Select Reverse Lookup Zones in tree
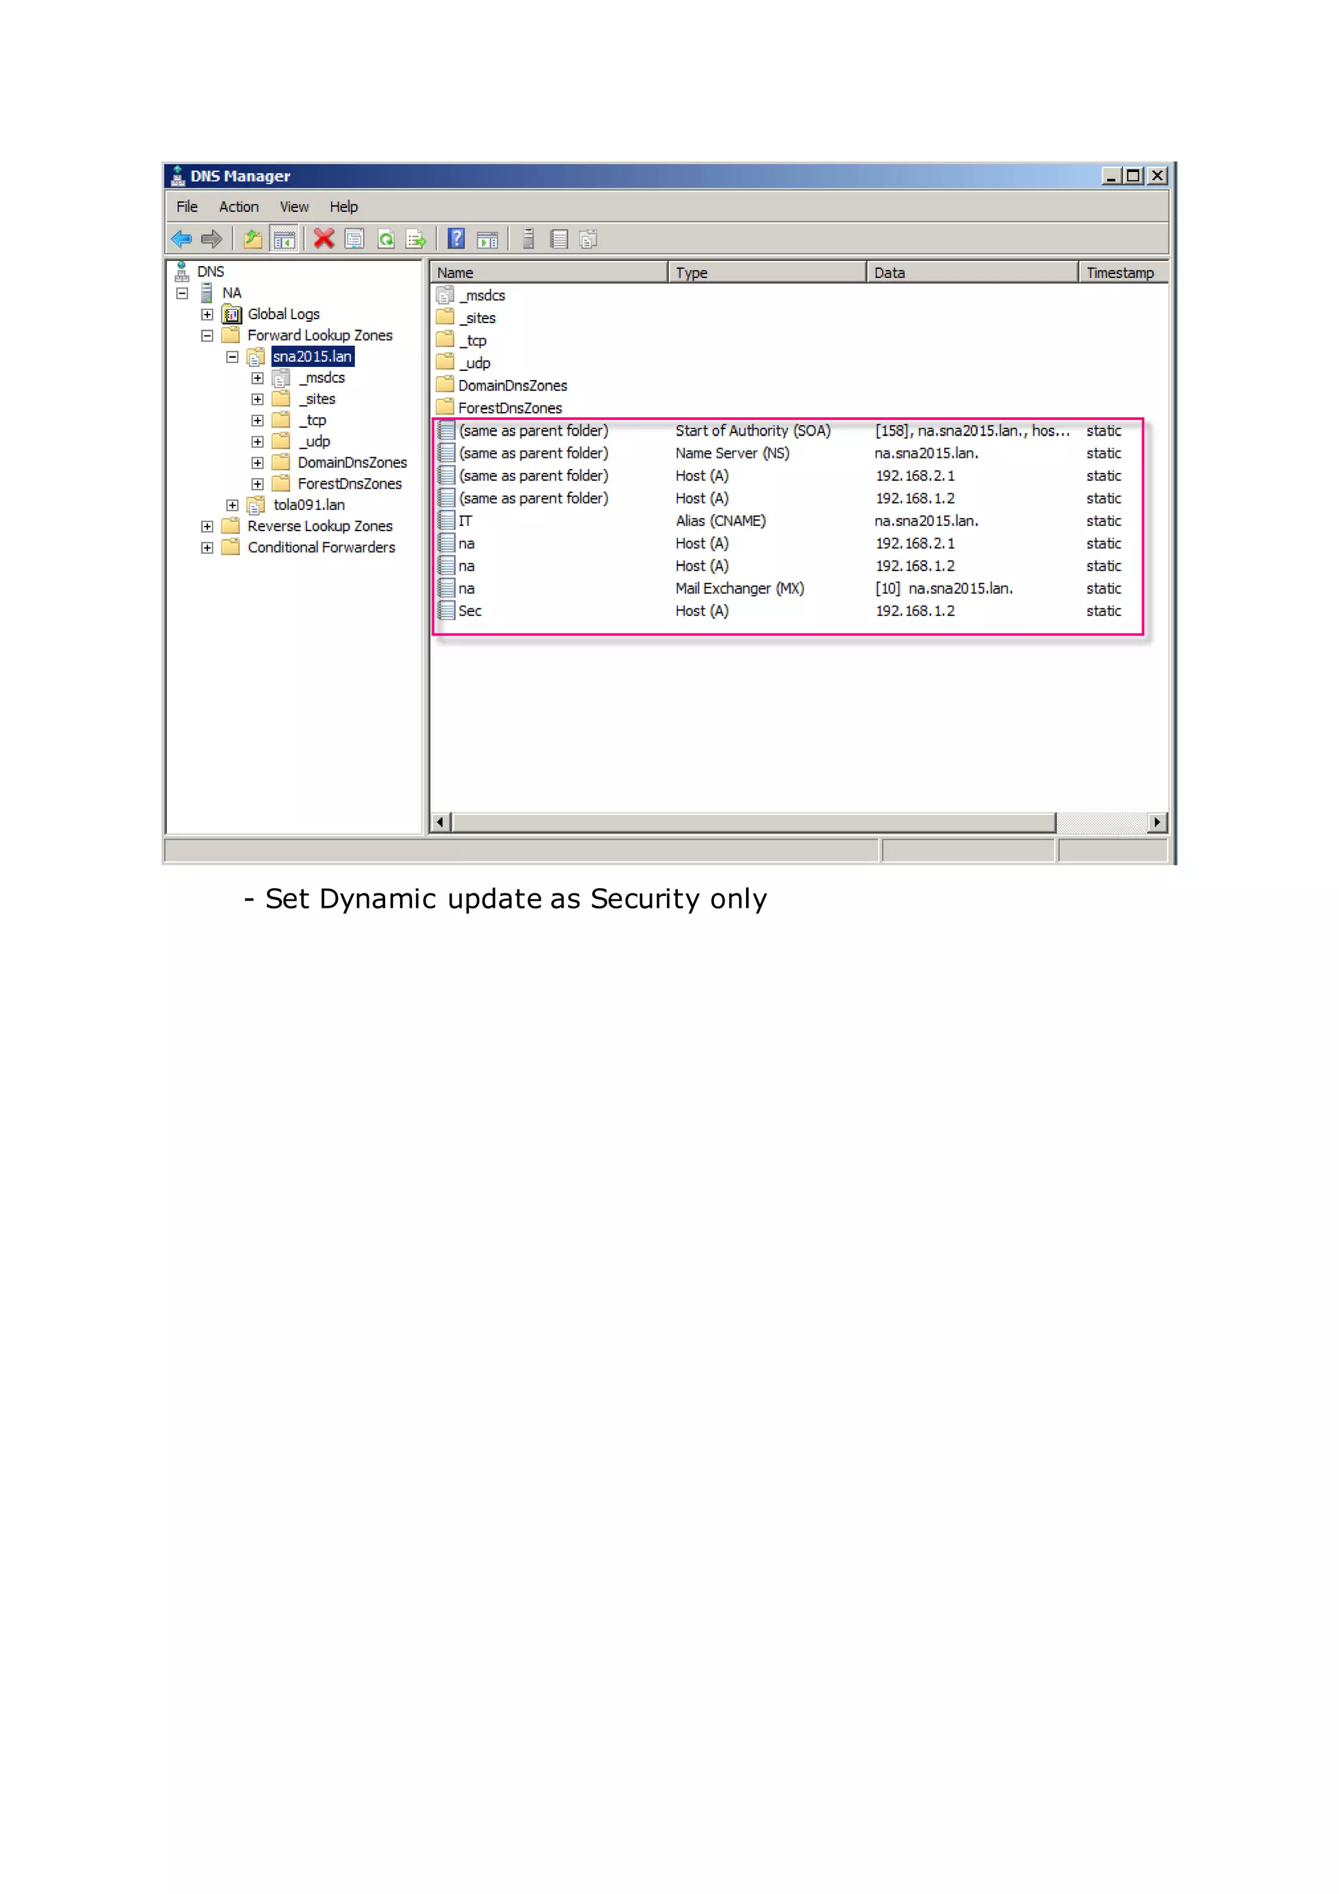Screen dimensions: 1339x1894 pyautogui.click(x=320, y=526)
